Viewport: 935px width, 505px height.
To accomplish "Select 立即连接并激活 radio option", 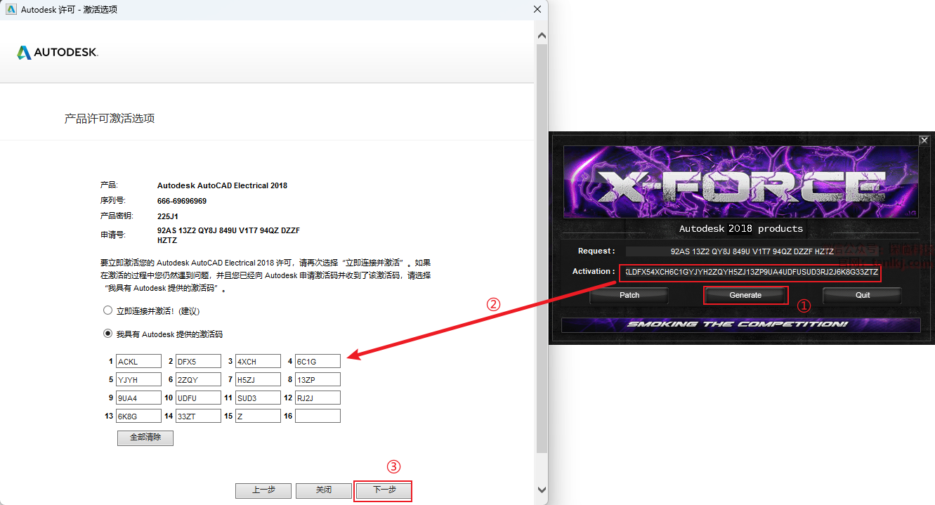I will point(107,310).
